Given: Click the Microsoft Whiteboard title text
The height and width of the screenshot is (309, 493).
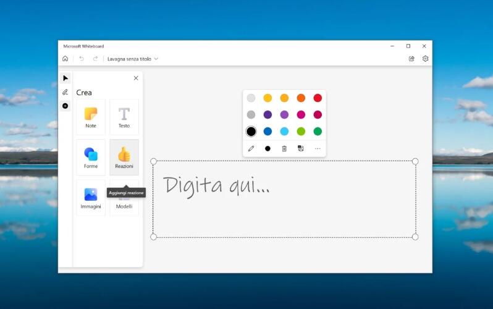Looking at the screenshot, I should tap(83, 46).
